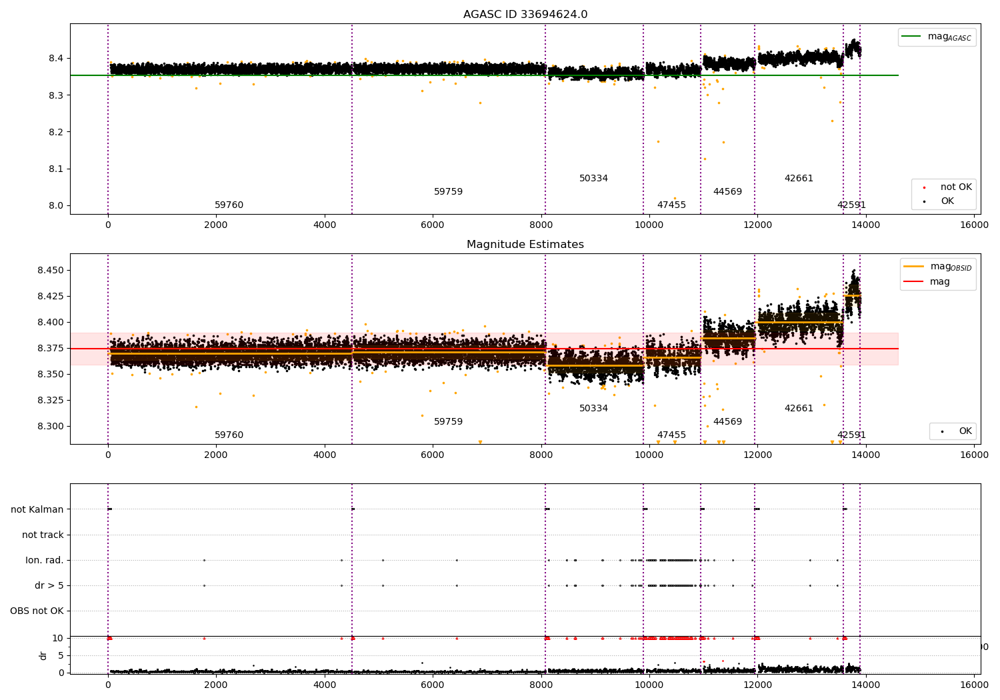Image resolution: width=1000 pixels, height=700 pixels.
Task: Click the 10 tick on dr axis
Action: tap(58, 639)
